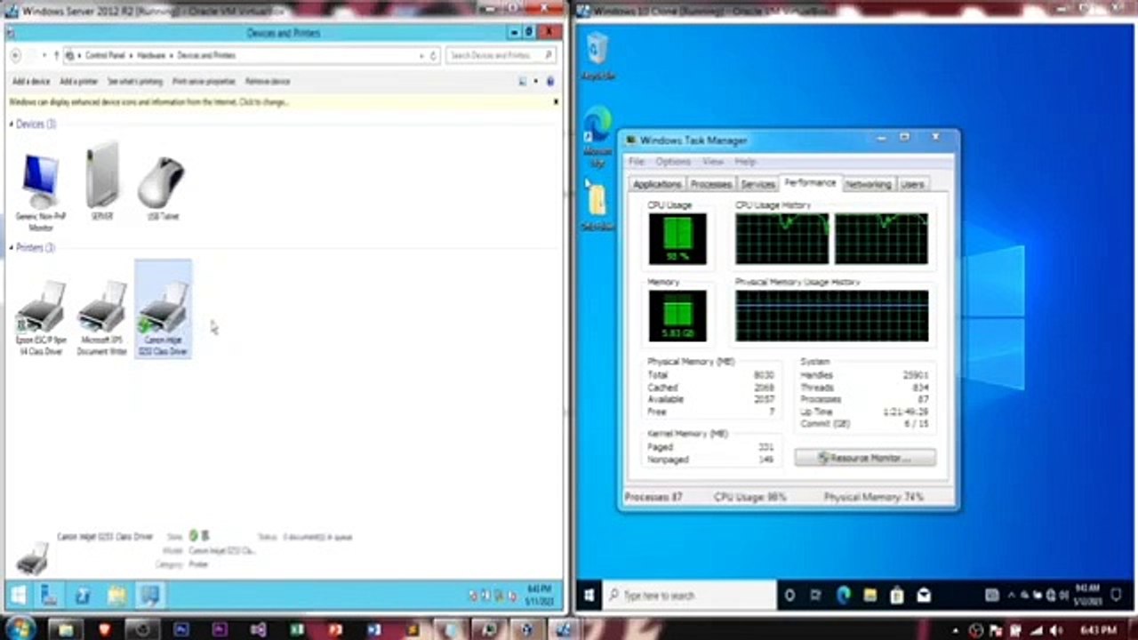This screenshot has width=1138, height=640.
Task: Open Task View on Windows 10 taskbar
Action: coord(816,595)
